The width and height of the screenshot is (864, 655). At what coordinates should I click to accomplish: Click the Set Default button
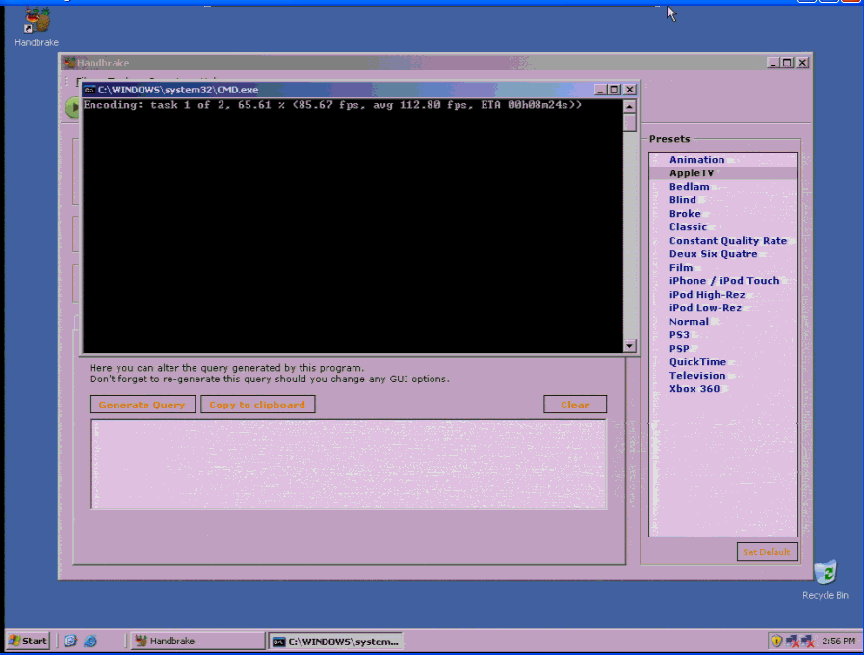tap(767, 551)
